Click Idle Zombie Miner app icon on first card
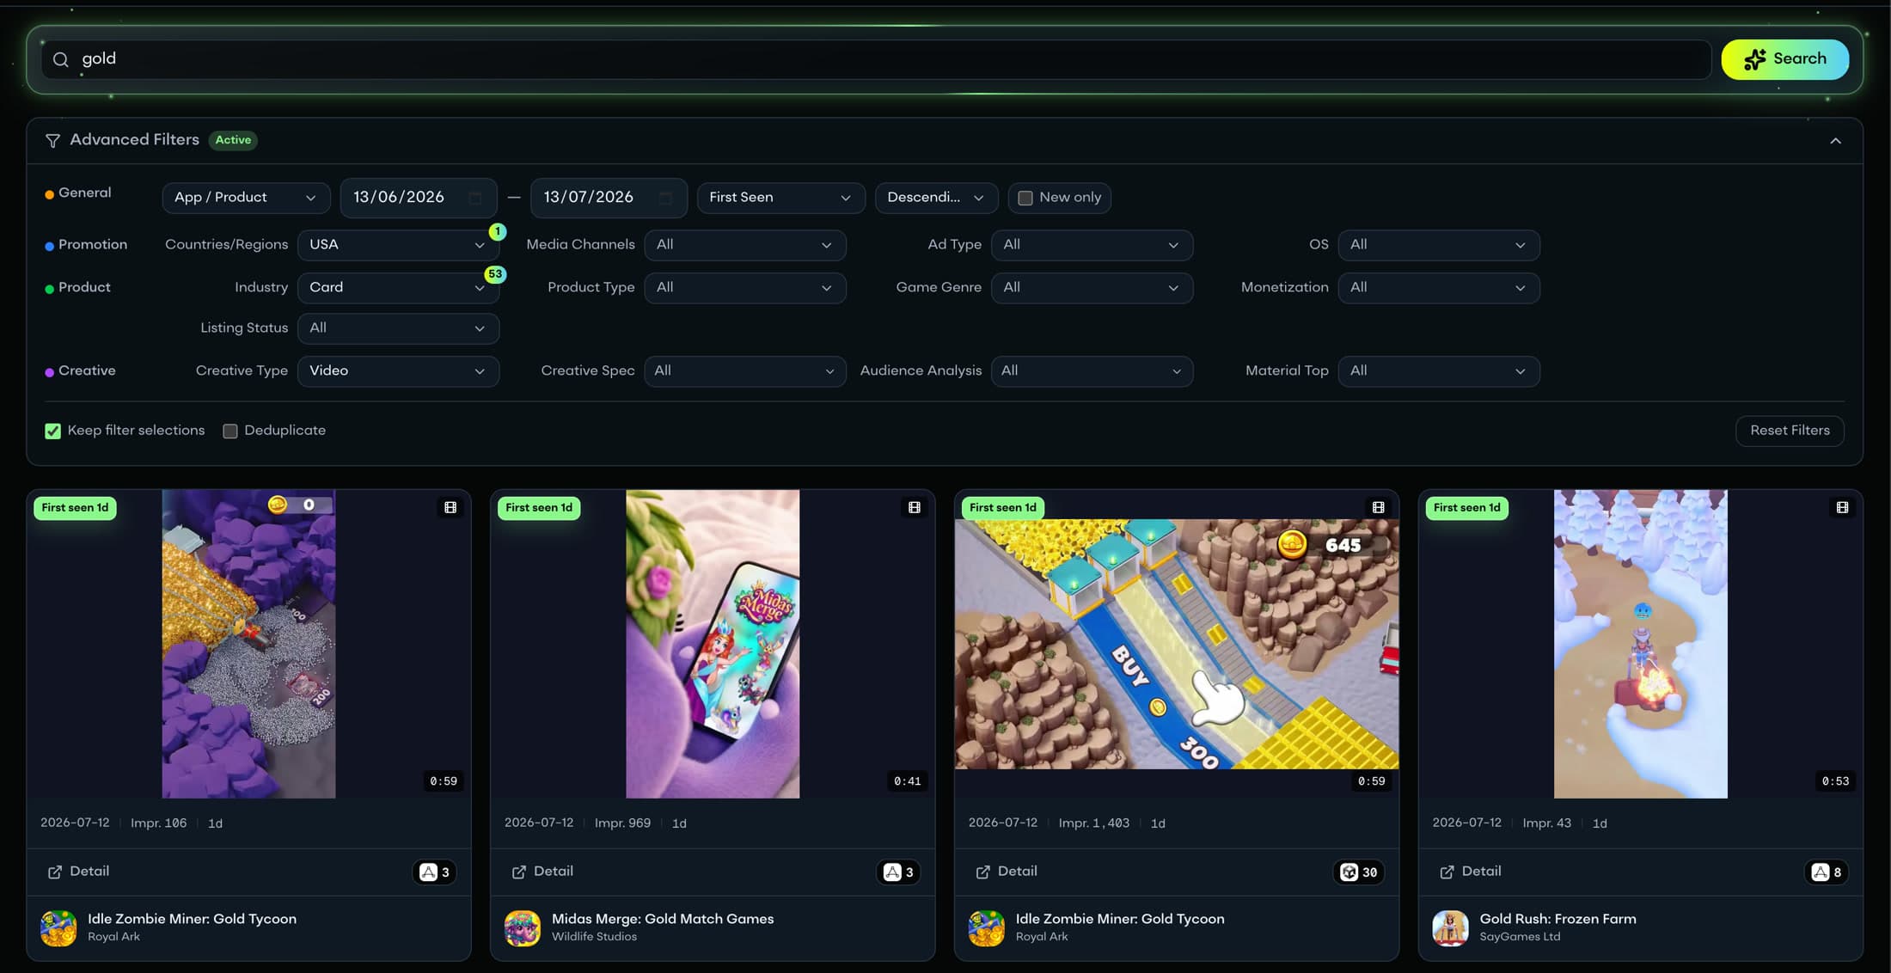1891x973 pixels. (58, 928)
